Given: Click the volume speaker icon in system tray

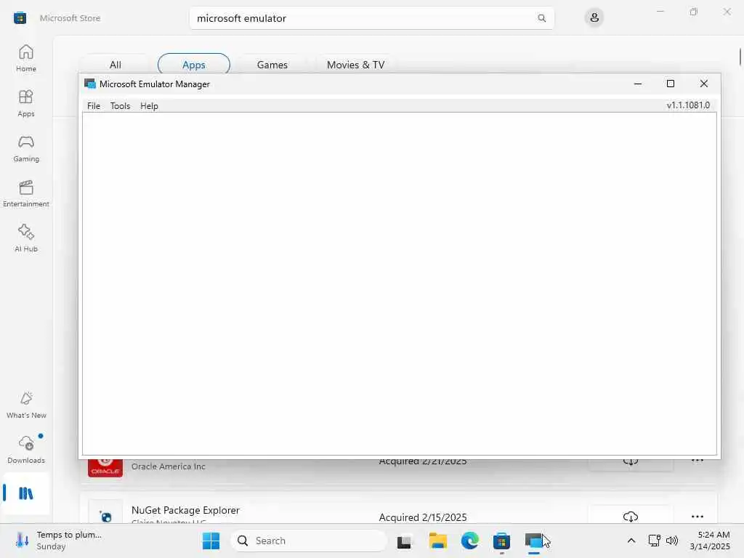Looking at the screenshot, I should click(672, 541).
